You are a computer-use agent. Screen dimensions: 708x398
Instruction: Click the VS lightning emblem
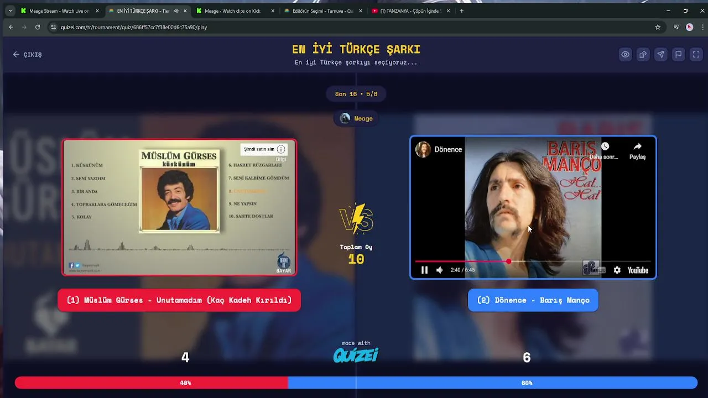356,219
